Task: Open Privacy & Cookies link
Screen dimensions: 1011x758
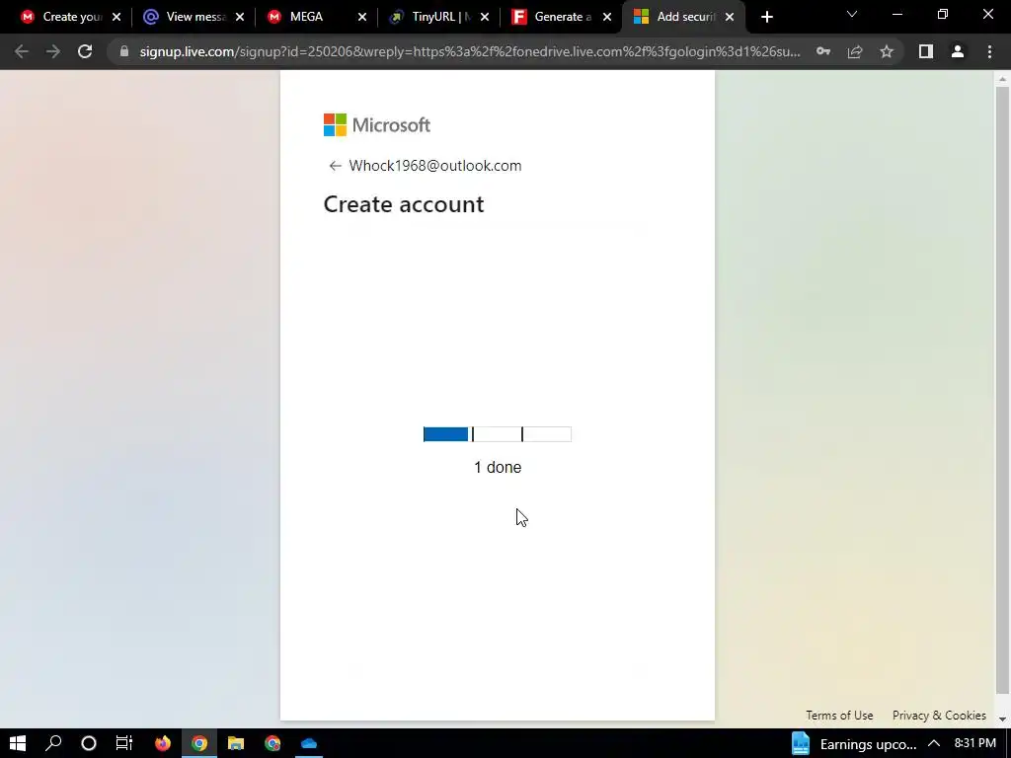Action: (x=939, y=716)
